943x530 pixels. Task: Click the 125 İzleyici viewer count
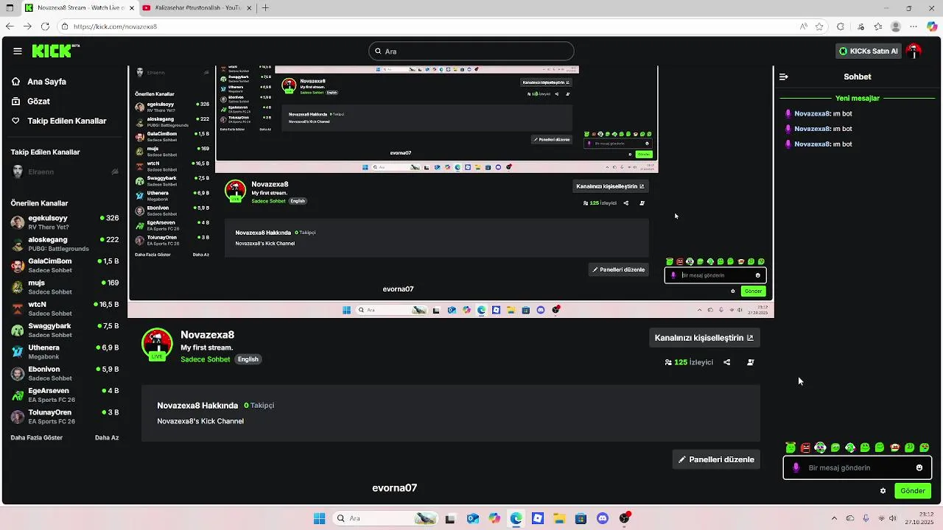click(689, 362)
